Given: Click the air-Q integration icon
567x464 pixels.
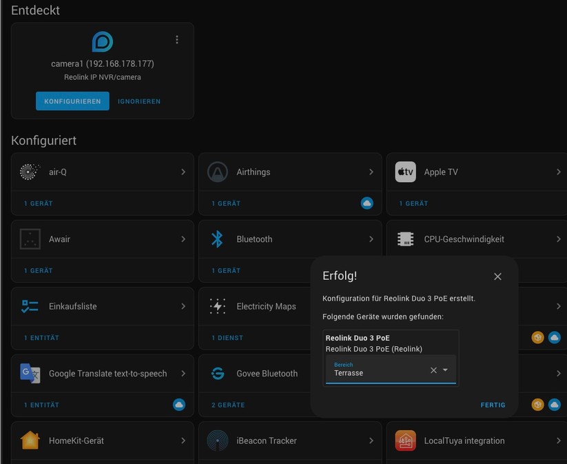Looking at the screenshot, I should click(29, 172).
